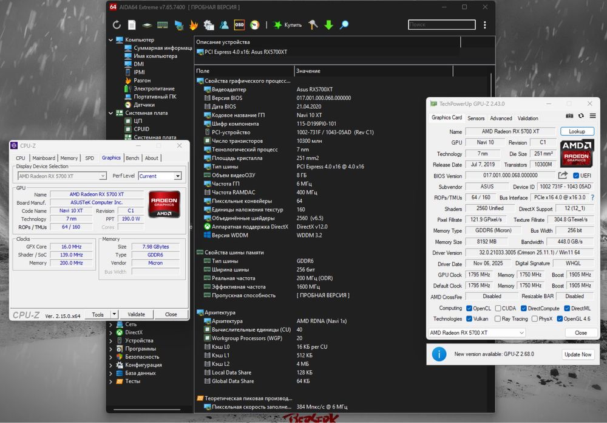Select the Разгон overclock item in AIDA64 tree

coord(142,80)
